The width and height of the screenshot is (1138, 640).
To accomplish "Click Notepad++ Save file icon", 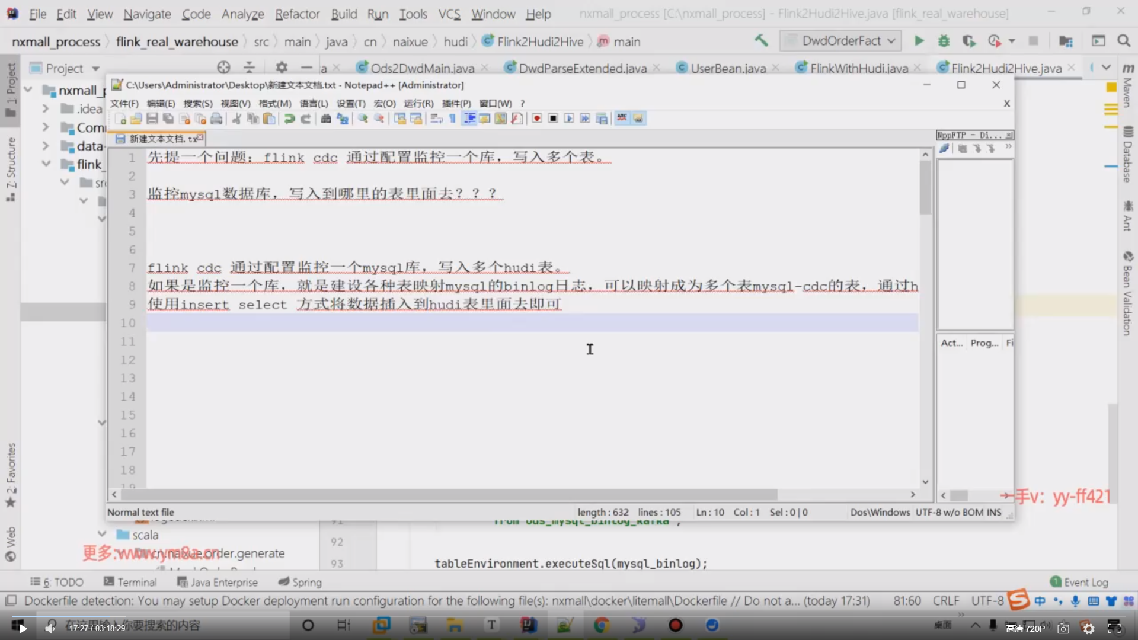I will tap(152, 119).
